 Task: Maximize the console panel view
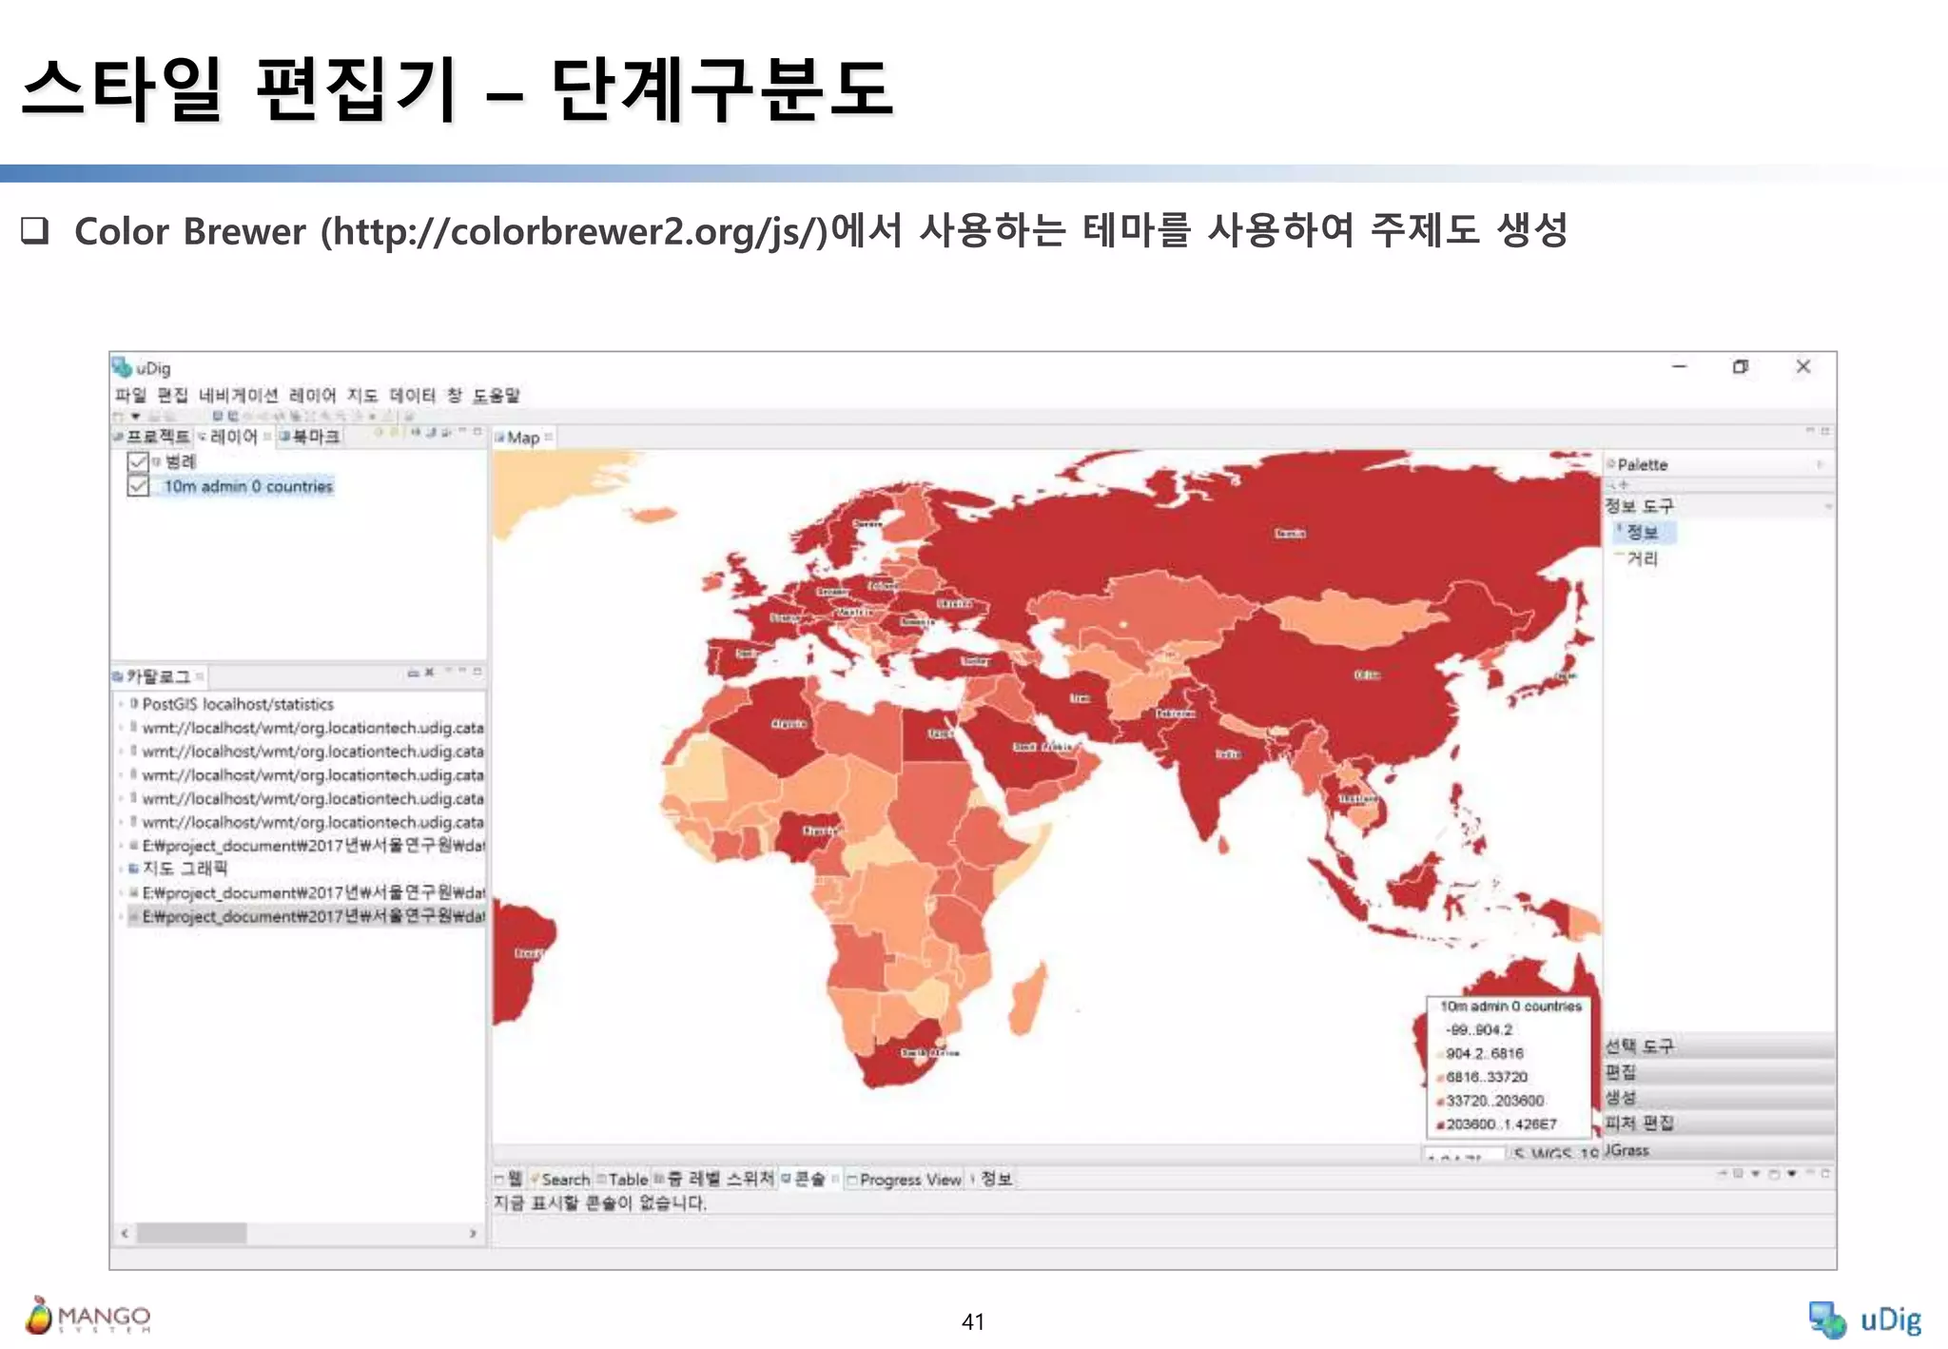[1825, 1174]
